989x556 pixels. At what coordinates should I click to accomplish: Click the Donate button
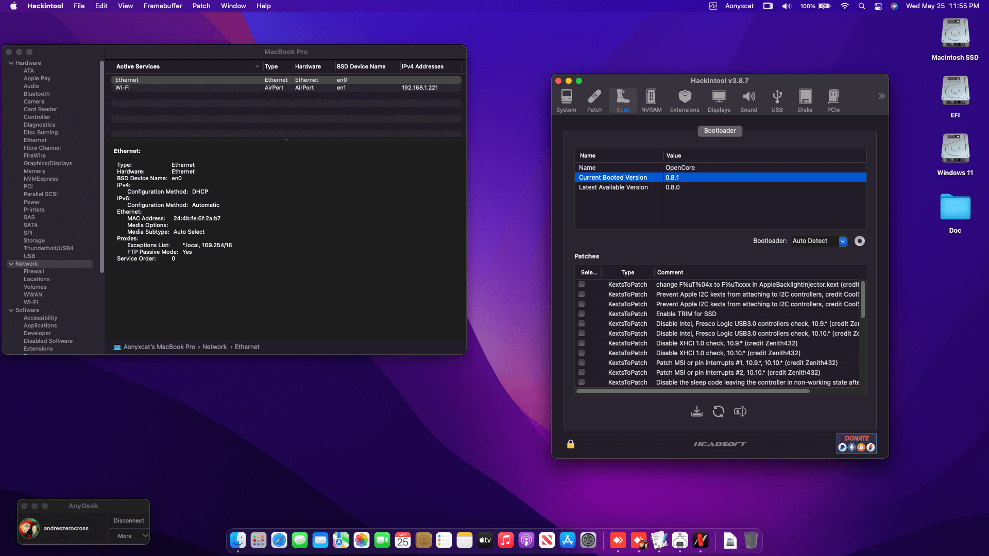pos(856,443)
